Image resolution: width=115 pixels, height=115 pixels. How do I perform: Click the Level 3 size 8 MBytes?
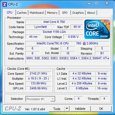coord(82,88)
